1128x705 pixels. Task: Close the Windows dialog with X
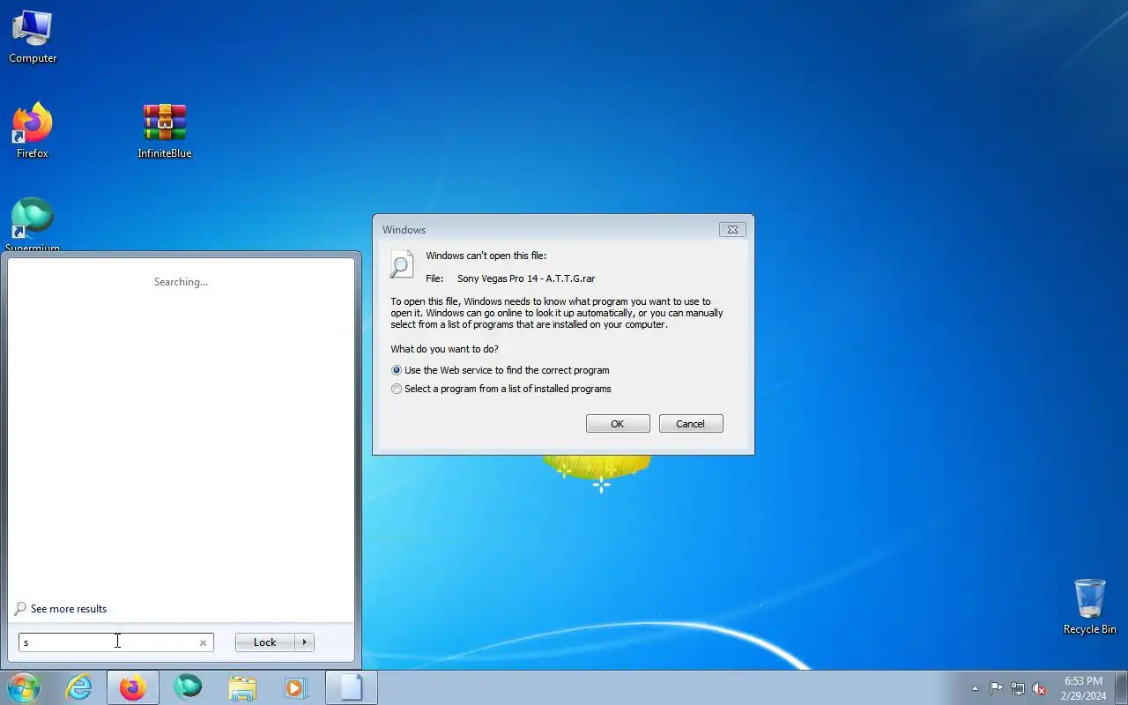tap(732, 230)
